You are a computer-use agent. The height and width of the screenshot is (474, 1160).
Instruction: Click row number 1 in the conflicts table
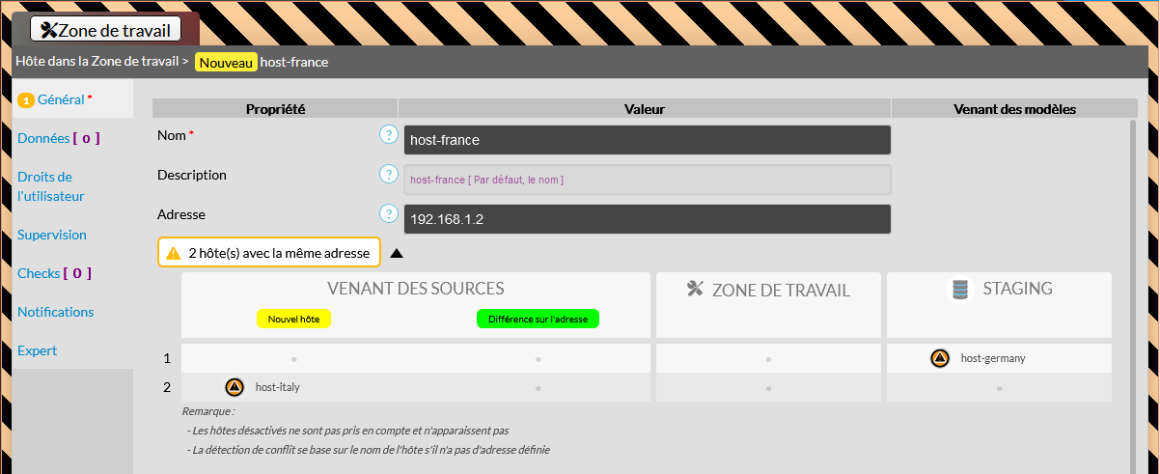point(167,358)
